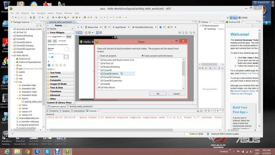The height and width of the screenshot is (155, 275).
Task: Open the File menu
Action: pos(12,13)
